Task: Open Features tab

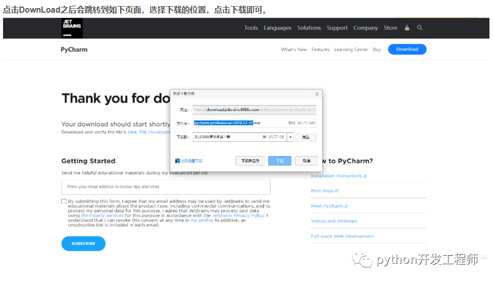Action: (x=321, y=50)
